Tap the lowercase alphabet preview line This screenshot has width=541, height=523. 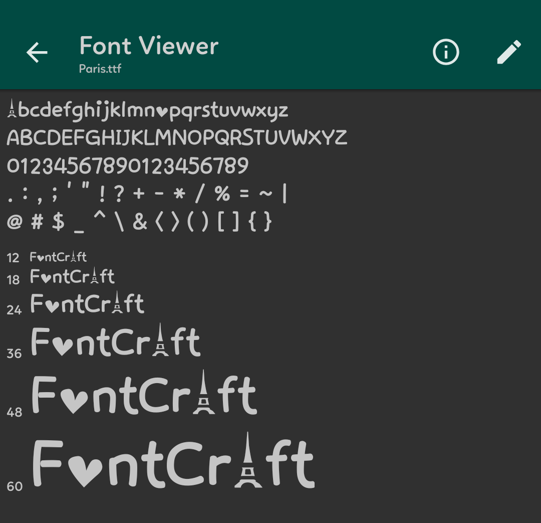(x=147, y=110)
